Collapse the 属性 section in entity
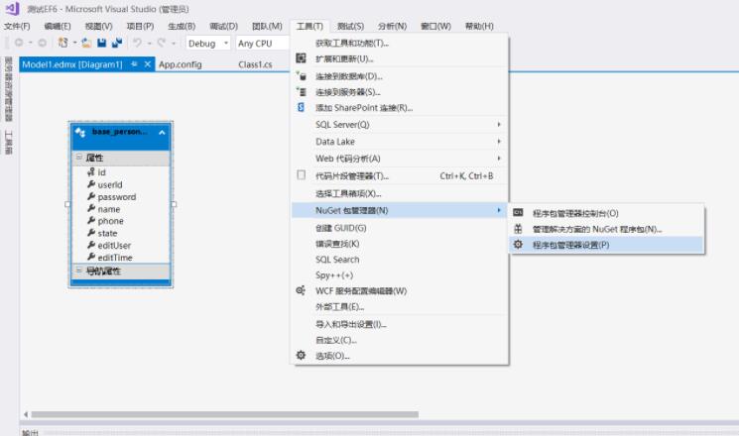This screenshot has width=739, height=436. pos(79,159)
